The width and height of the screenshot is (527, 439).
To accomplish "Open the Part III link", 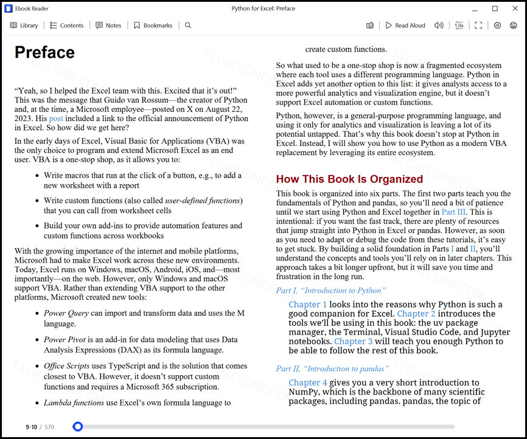I will click(x=453, y=212).
